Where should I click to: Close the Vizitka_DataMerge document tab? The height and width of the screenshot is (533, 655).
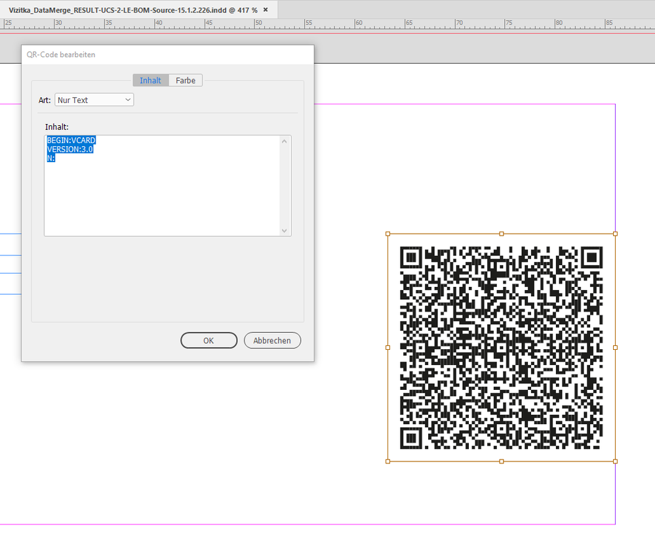[266, 10]
